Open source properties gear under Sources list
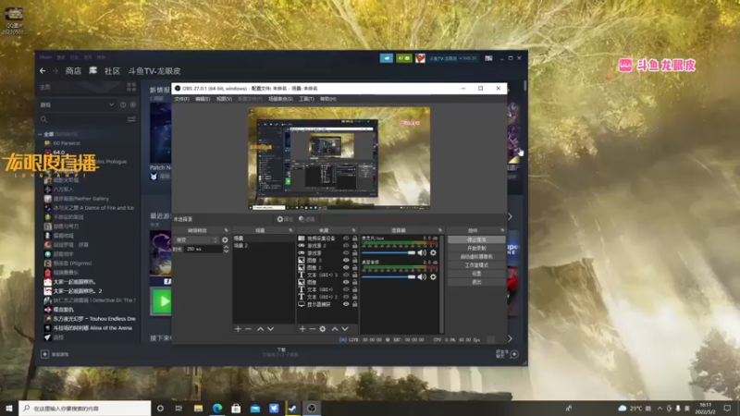The width and height of the screenshot is (740, 416). click(x=323, y=329)
